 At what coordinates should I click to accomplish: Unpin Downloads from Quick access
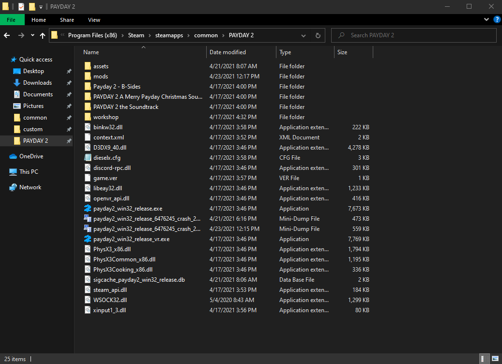click(x=69, y=83)
